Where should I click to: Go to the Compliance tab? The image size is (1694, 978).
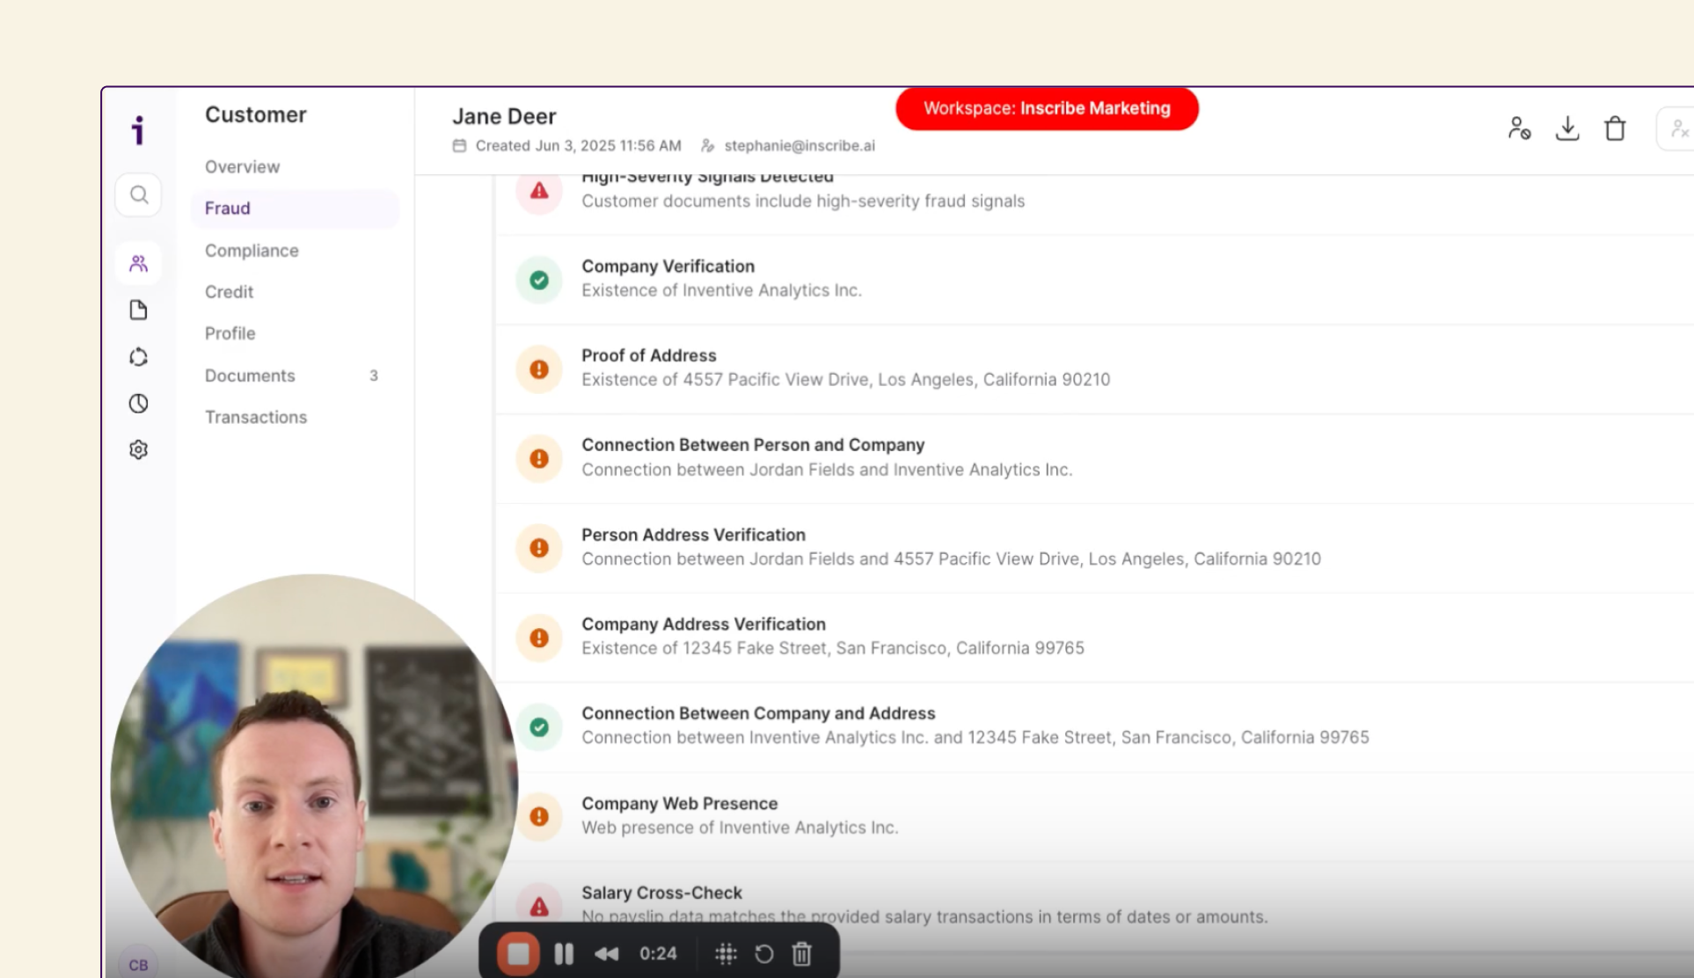[x=252, y=251]
